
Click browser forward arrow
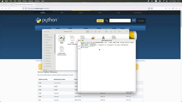point(6,8)
